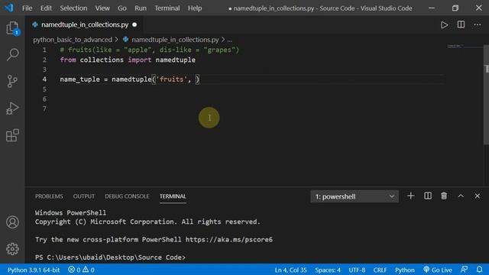Screen dimensions: 489x275
Task: Open the Help menu
Action: (195, 8)
